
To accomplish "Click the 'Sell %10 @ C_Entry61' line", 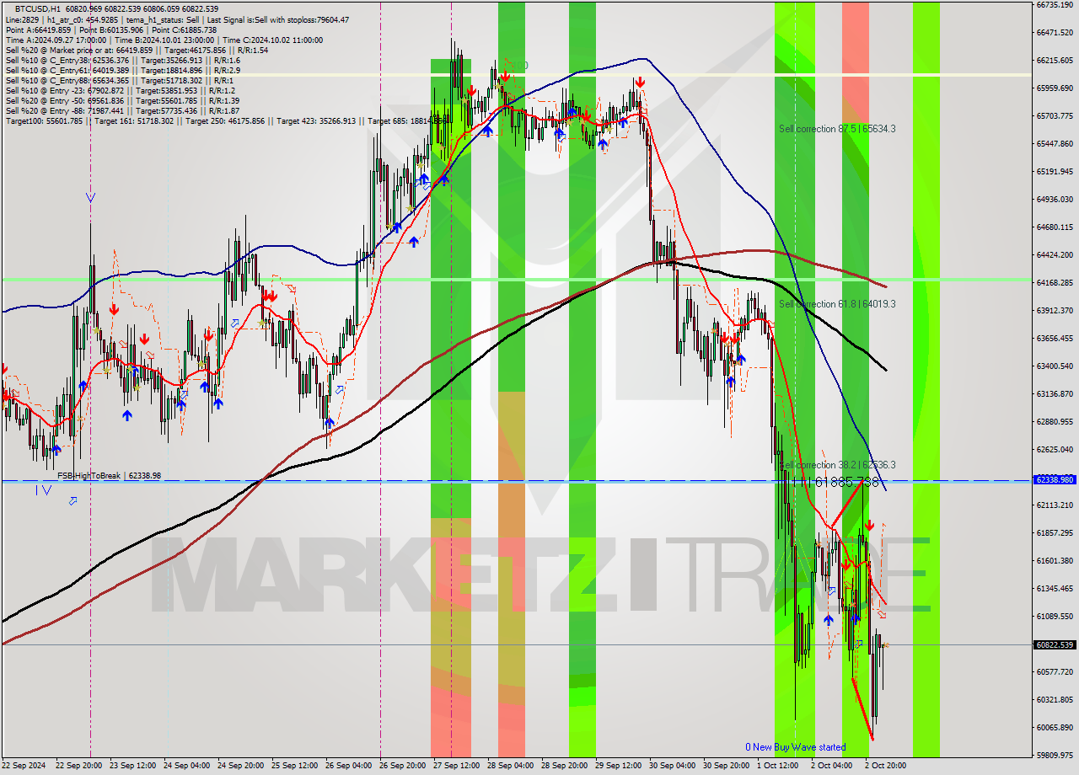I will [x=123, y=70].
